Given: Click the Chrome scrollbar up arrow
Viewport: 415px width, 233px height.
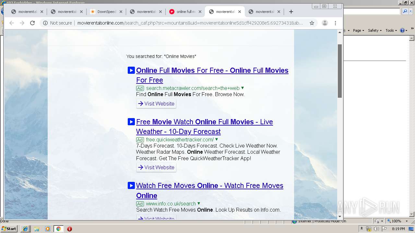Looking at the screenshot, I should tap(340, 32).
